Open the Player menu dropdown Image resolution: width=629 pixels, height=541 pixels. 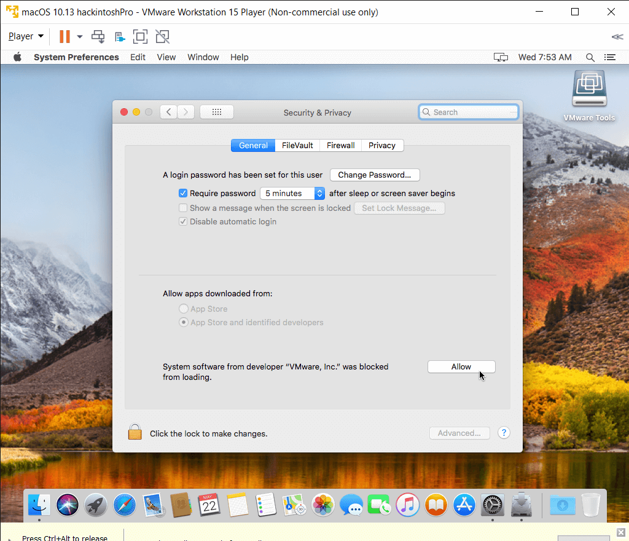coord(26,36)
